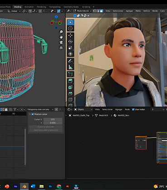Select the 3D Cursor tool
Viewport: 167px width, 190px height.
[70, 28]
